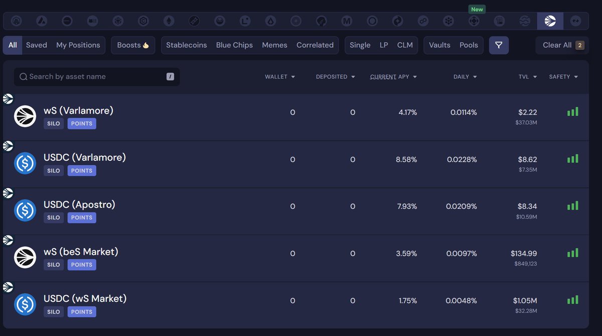The width and height of the screenshot is (602, 336).
Task: Select the Fraxtal chain-link icon
Action: 195,21
